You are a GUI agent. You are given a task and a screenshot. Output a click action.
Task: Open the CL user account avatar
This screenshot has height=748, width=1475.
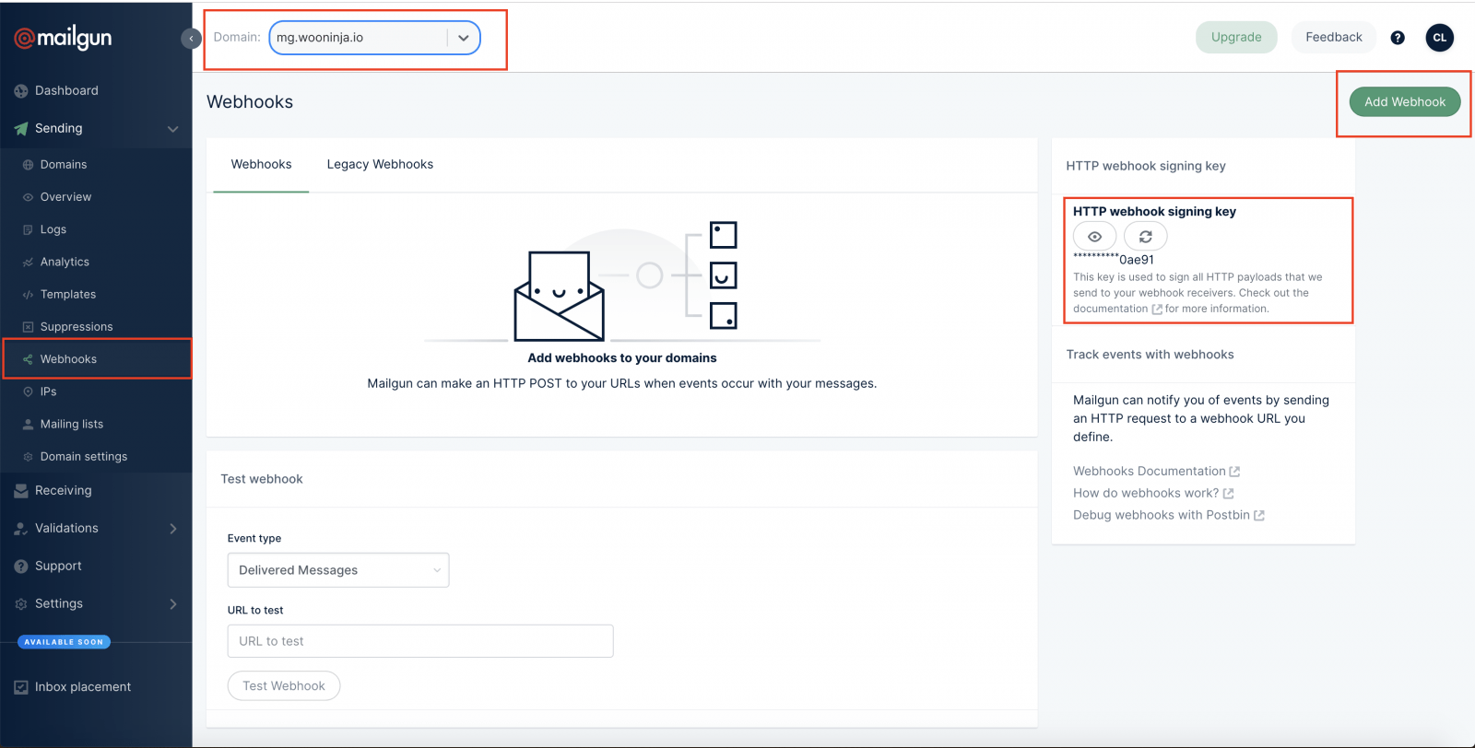tap(1440, 38)
